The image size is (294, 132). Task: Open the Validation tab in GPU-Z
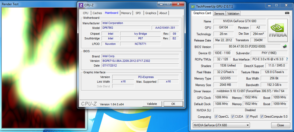233,13
